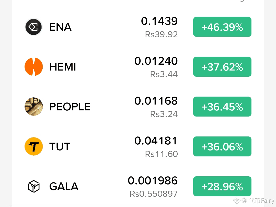The image size is (276, 207).
Task: Select the +37.62% change badge
Action: pos(222,67)
